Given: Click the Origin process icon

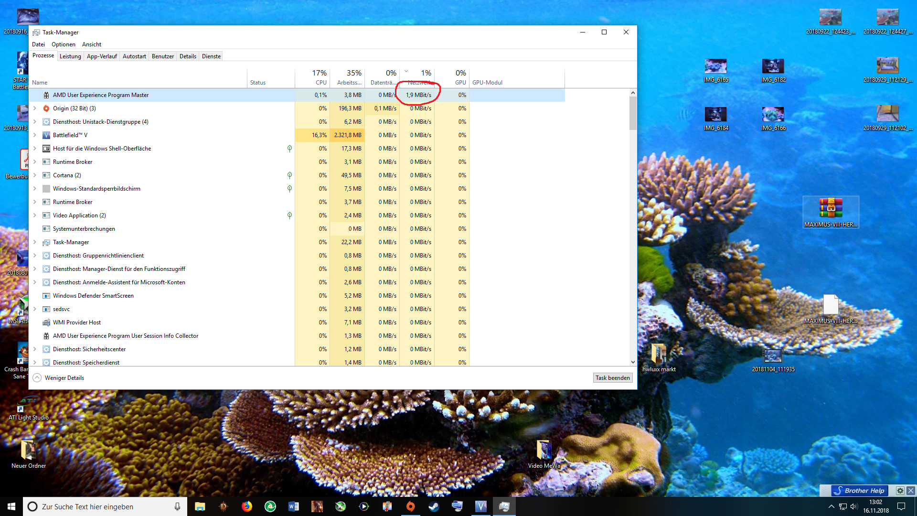Looking at the screenshot, I should click(x=46, y=108).
